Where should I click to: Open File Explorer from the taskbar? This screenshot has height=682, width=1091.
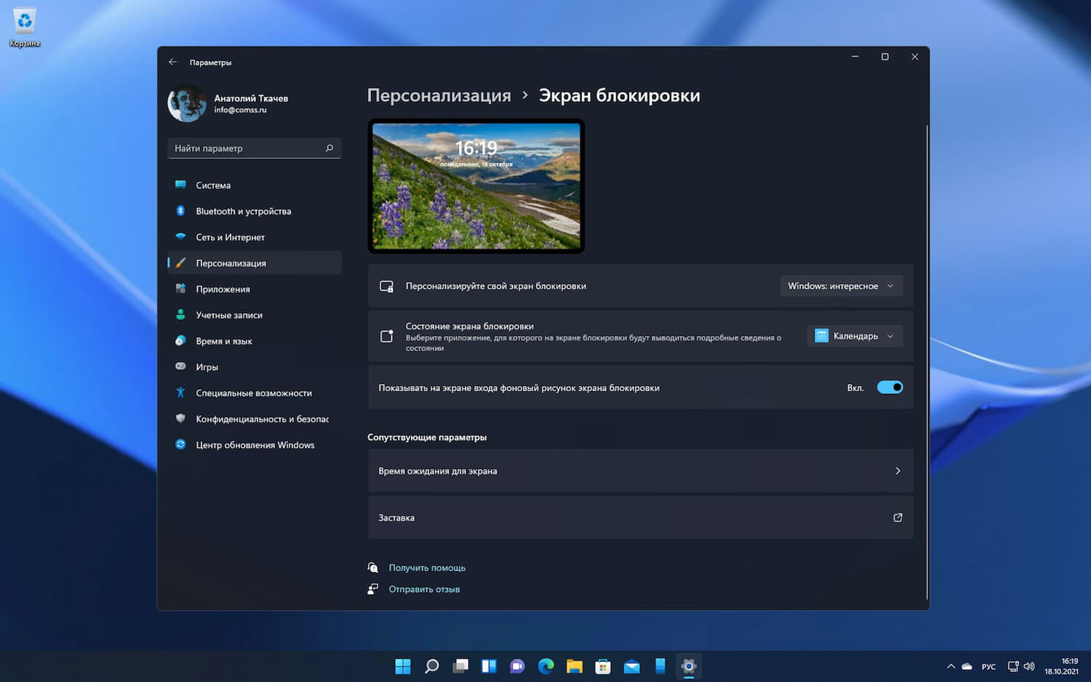point(575,666)
